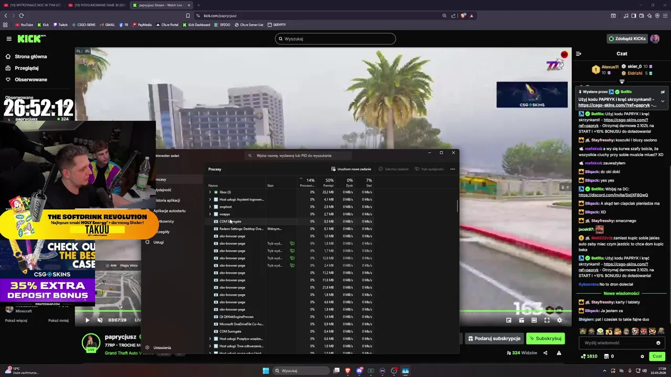Go to Strona główna in sidebar

click(26, 57)
